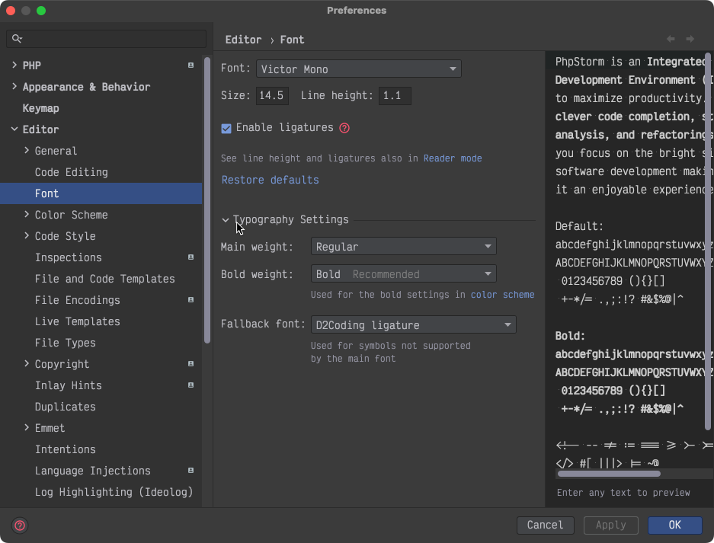
Task: Click the Editor breadcrumb
Action: [243, 40]
